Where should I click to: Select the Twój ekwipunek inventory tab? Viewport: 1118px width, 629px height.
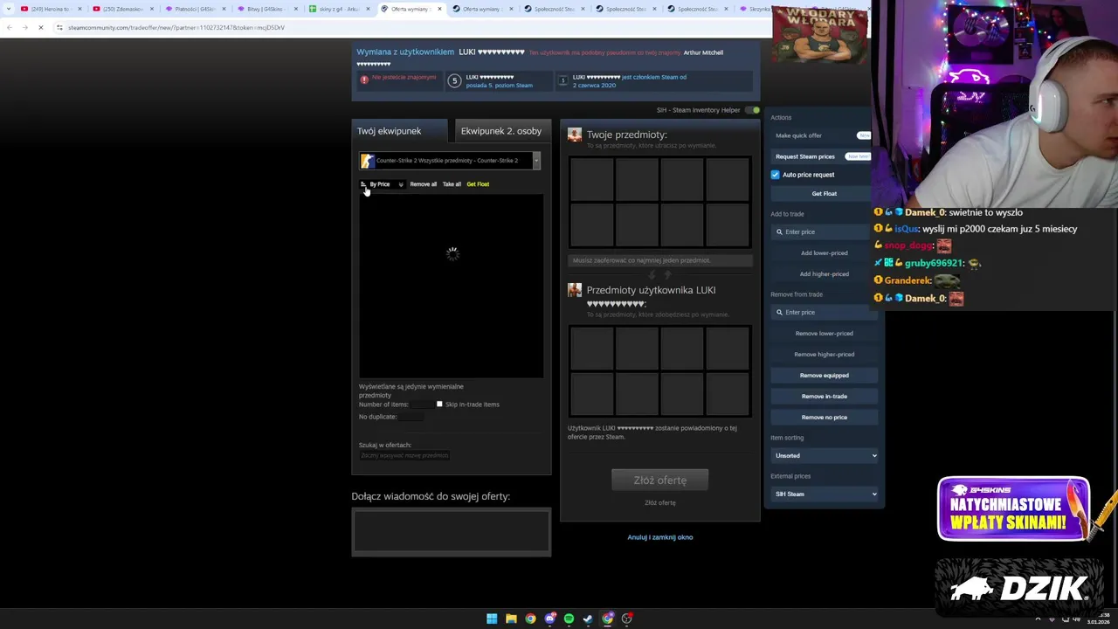[x=399, y=131]
